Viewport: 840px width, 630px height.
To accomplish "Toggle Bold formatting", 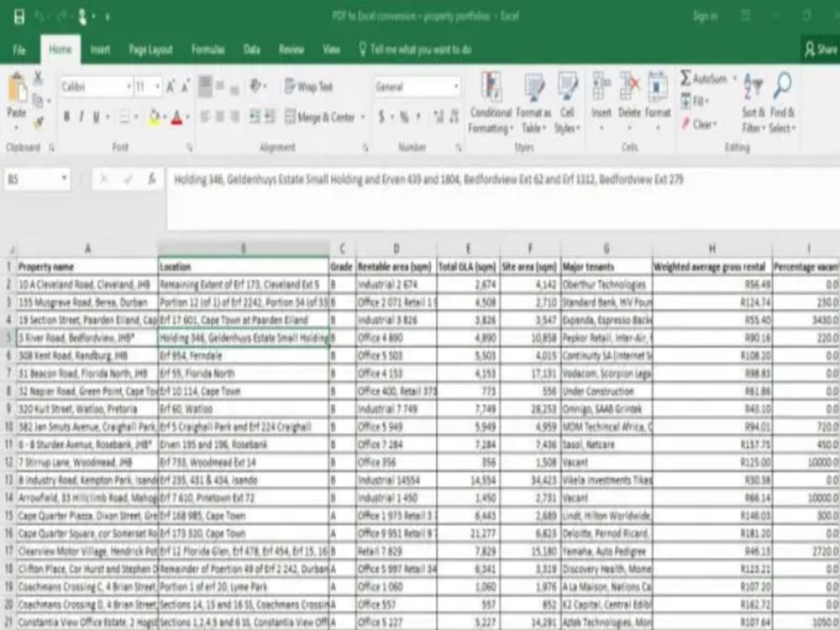I will click(66, 117).
